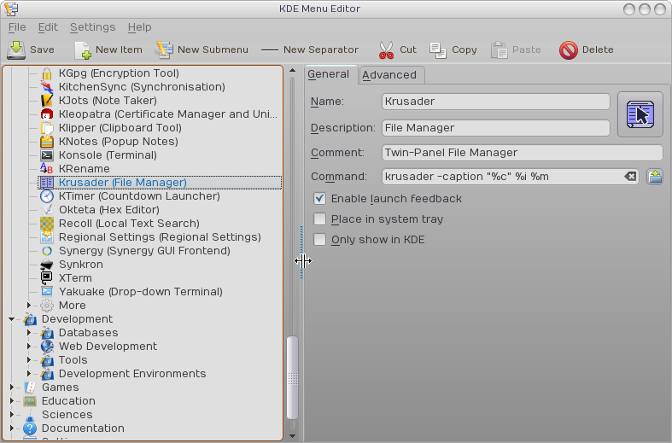Select the KNotes icon
Viewport: 672px width, 443px height.
click(x=47, y=142)
